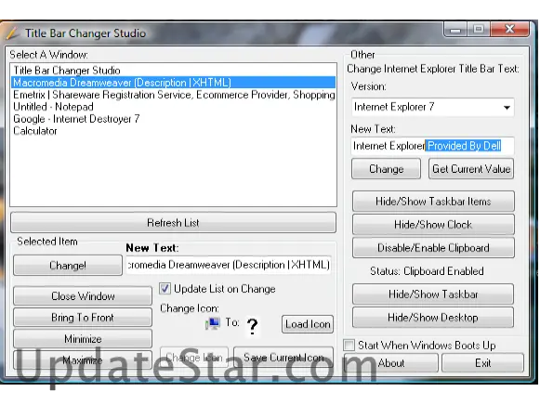
Task: Click Hide/Show Taskbar Items button
Action: click(433, 201)
